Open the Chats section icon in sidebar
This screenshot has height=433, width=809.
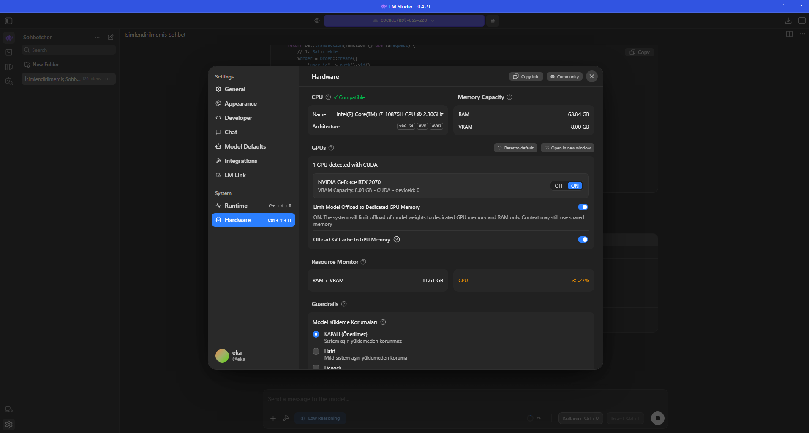[9, 38]
